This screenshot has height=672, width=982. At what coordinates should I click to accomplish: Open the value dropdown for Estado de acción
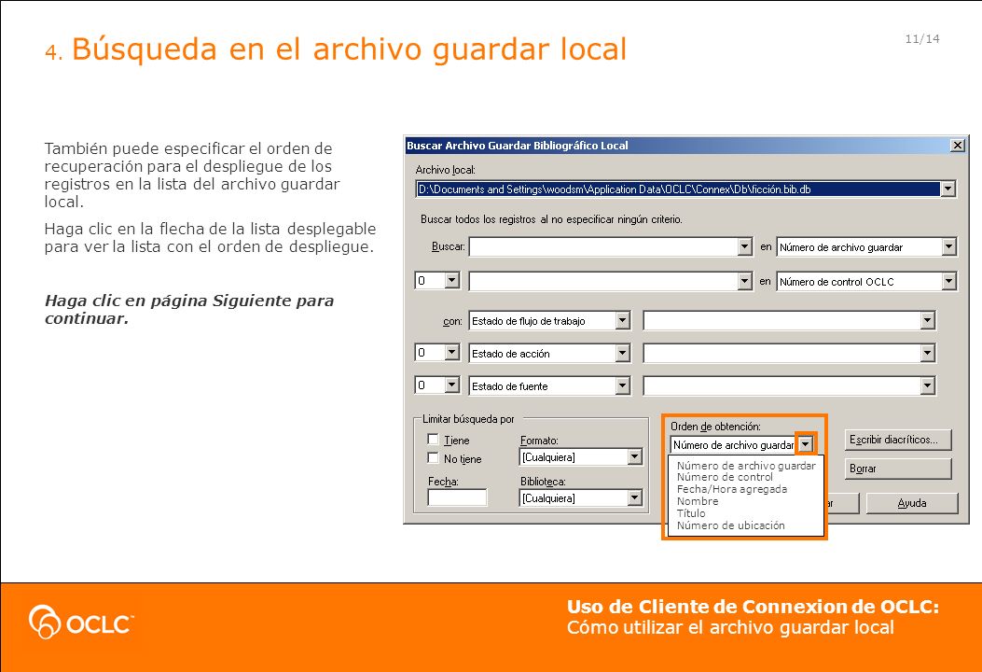point(928,354)
